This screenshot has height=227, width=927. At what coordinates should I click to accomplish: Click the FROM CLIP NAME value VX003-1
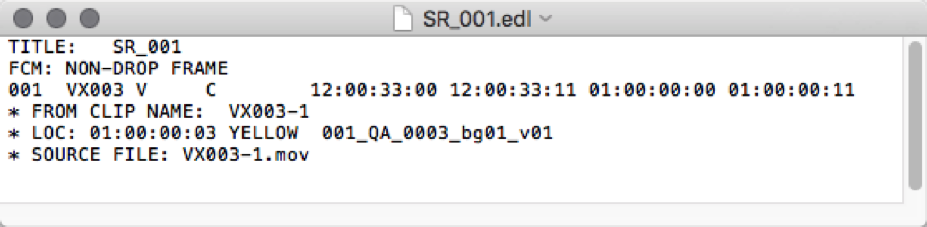(x=268, y=112)
